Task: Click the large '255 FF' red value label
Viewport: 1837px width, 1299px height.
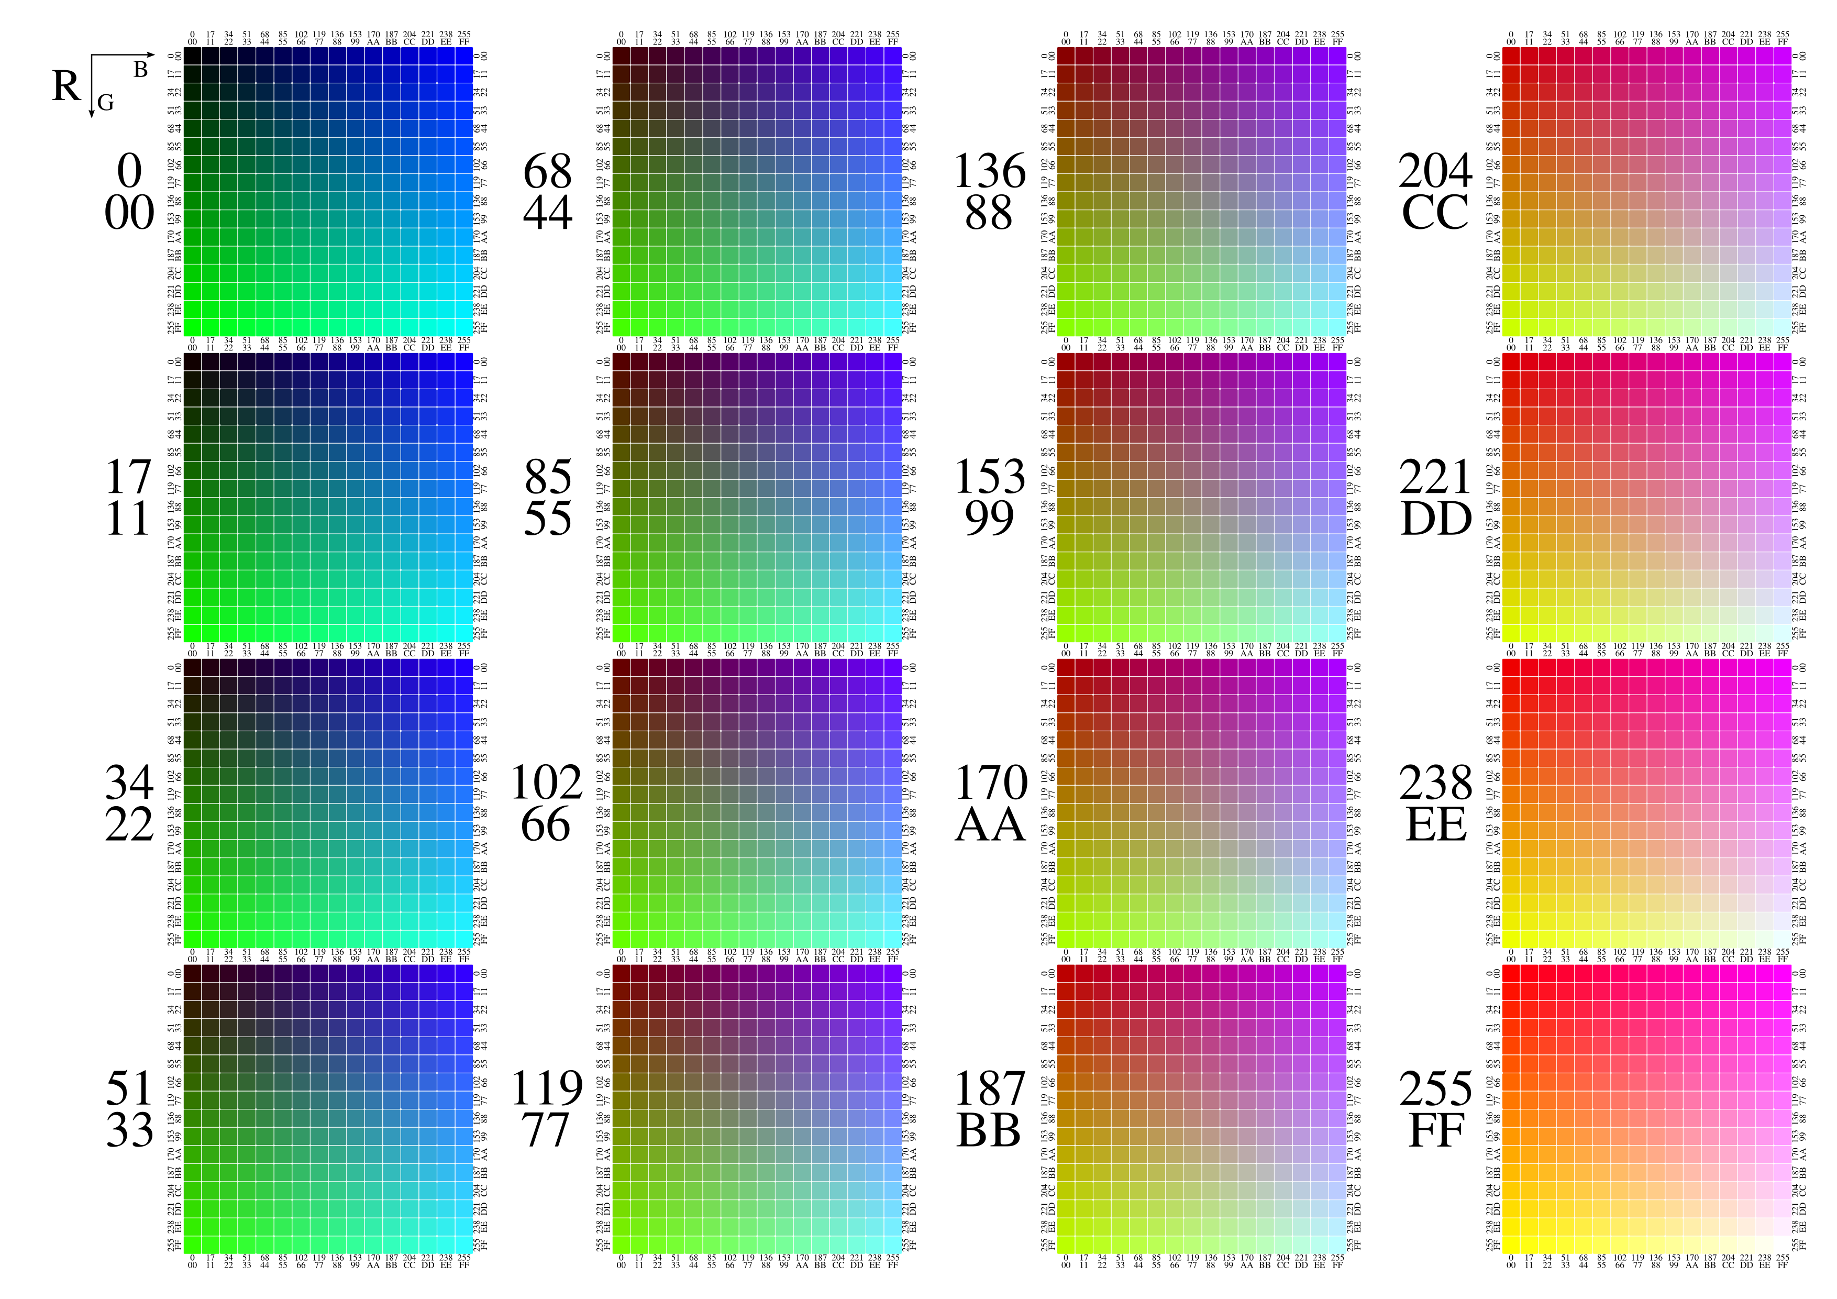Action: pos(1435,1109)
